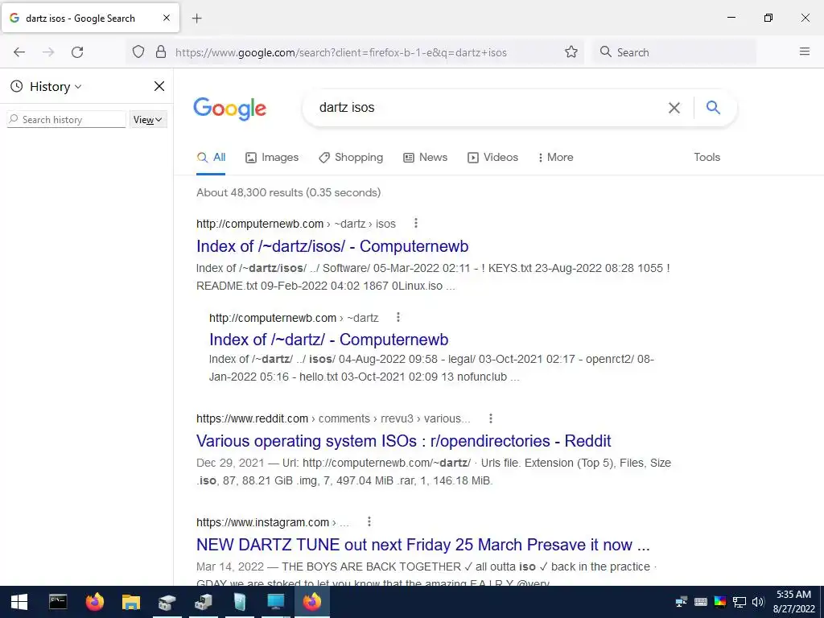Open the Windows Start menu
The height and width of the screenshot is (618, 824).
point(19,602)
